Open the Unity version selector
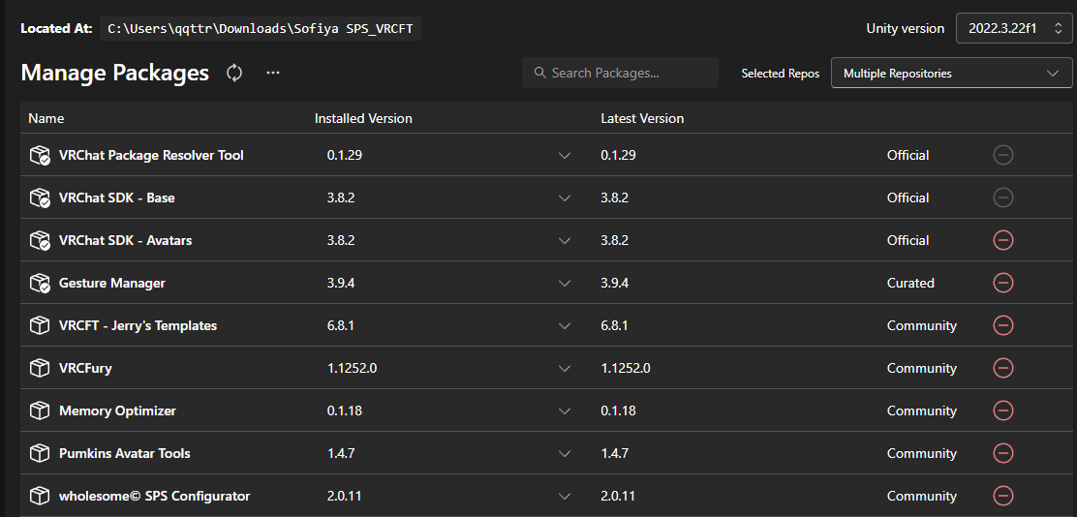This screenshot has height=517, width=1077. coord(1014,29)
